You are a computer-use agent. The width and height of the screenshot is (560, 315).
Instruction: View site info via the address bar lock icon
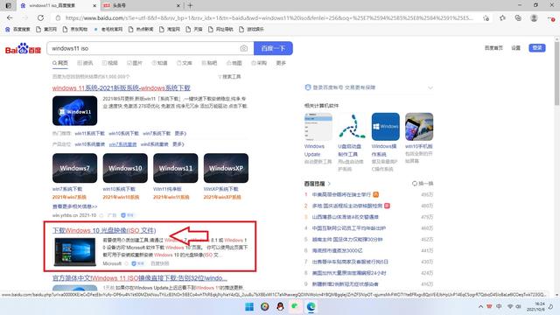[58, 17]
